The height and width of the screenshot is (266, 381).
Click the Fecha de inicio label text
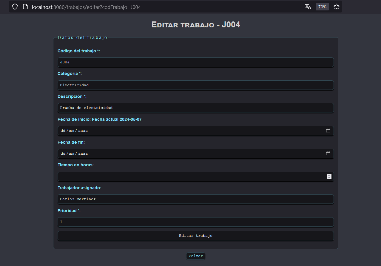(99, 119)
